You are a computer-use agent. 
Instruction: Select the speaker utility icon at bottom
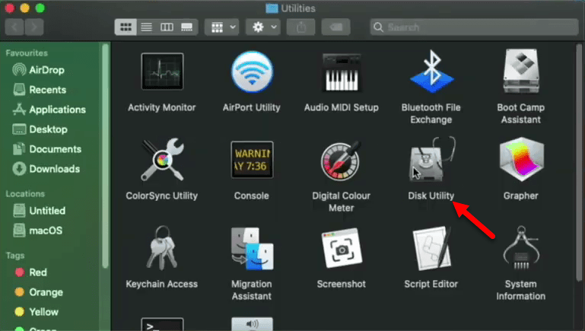[253, 324]
